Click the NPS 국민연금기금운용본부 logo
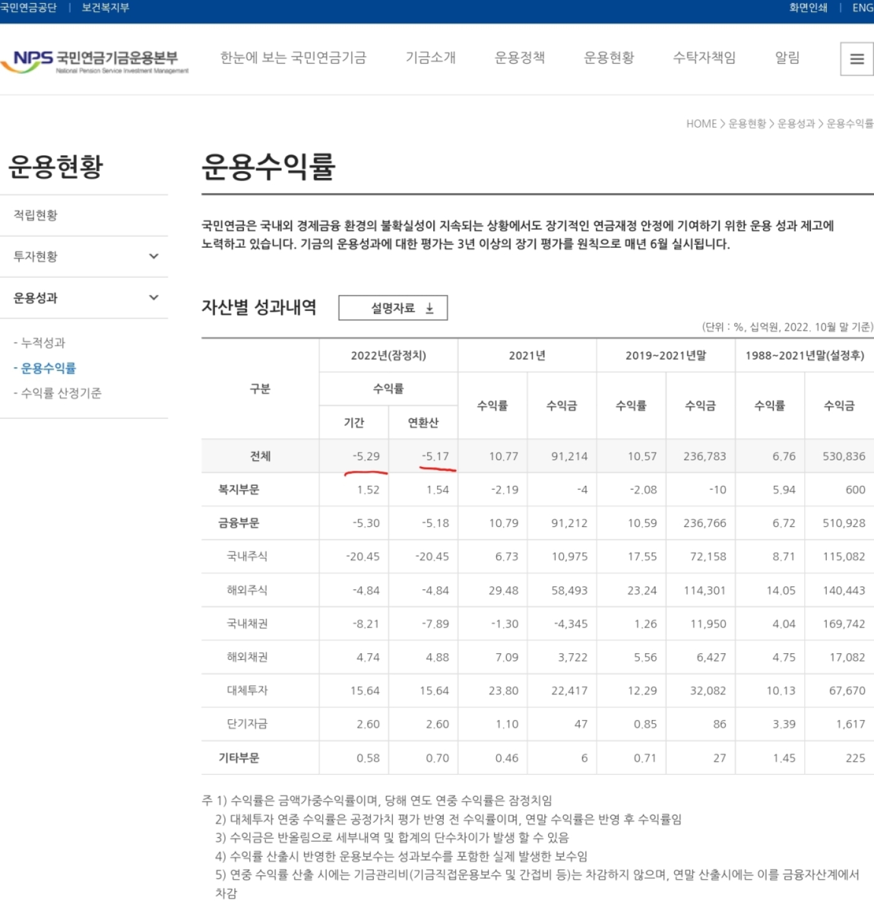The width and height of the screenshot is (874, 901). tap(95, 61)
